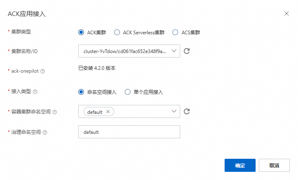Viewport: 298px width, 180px height.
Task: Close the ACK应用接入 dialog
Action: (x=287, y=13)
